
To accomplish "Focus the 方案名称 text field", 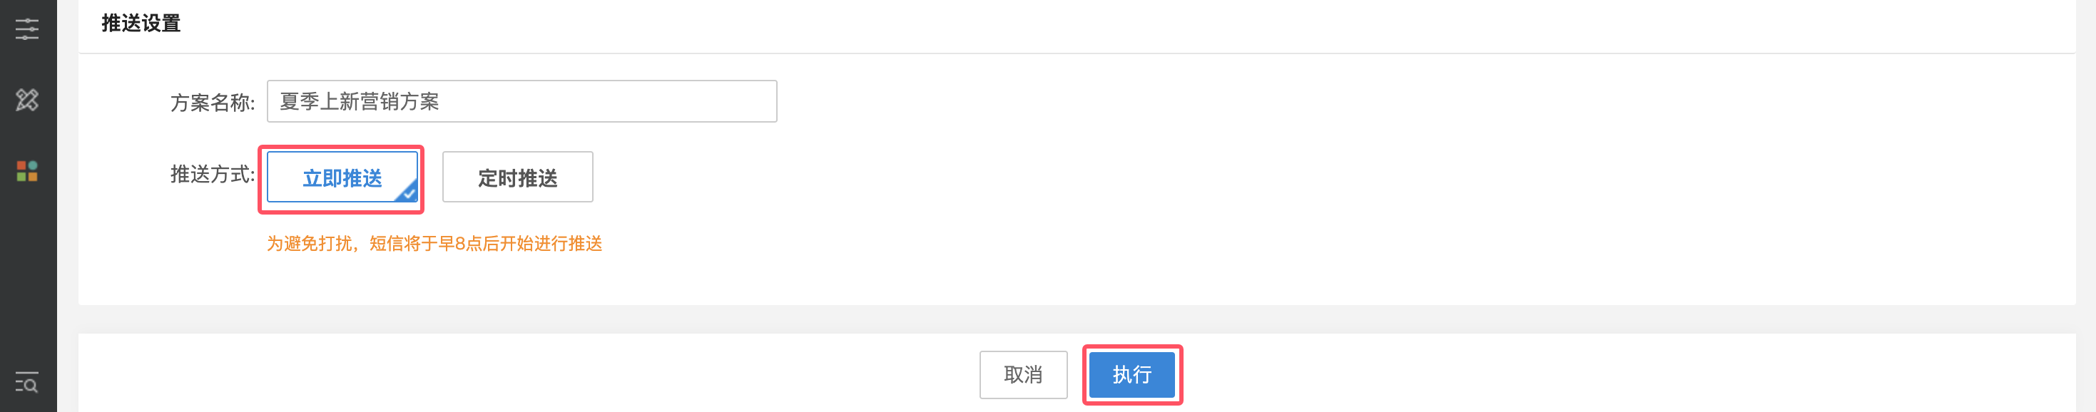I will (x=522, y=102).
